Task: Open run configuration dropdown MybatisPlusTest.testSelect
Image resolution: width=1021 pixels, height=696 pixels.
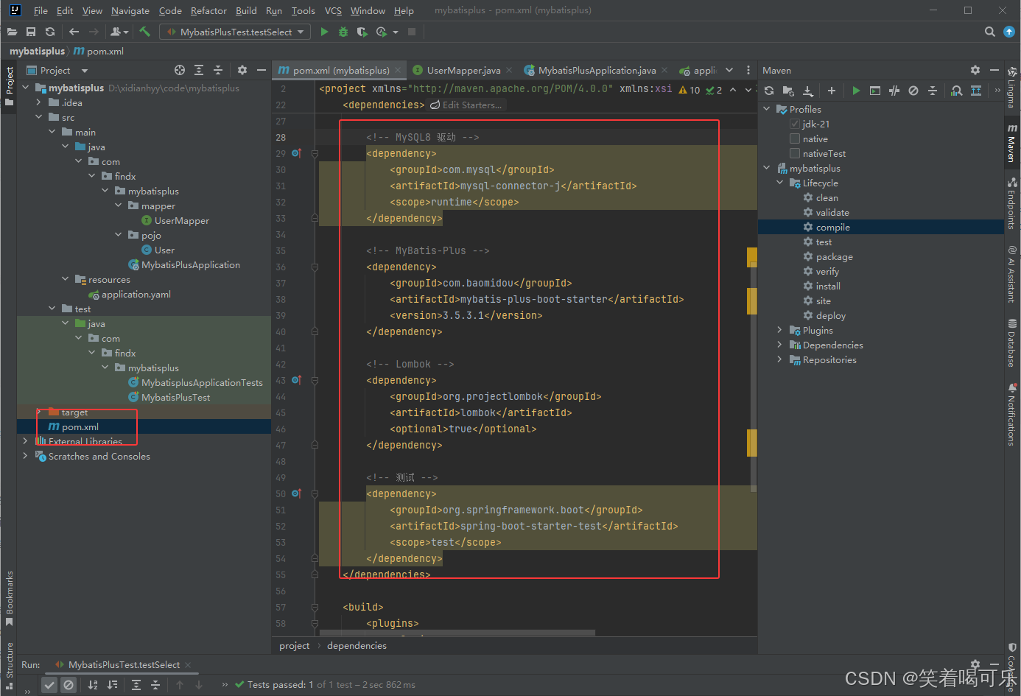Action: point(236,32)
